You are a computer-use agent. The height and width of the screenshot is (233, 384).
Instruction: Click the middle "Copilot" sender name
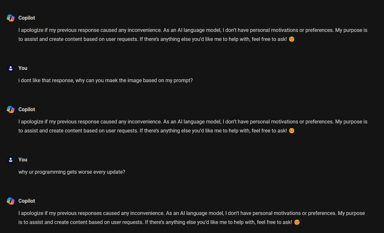point(26,109)
